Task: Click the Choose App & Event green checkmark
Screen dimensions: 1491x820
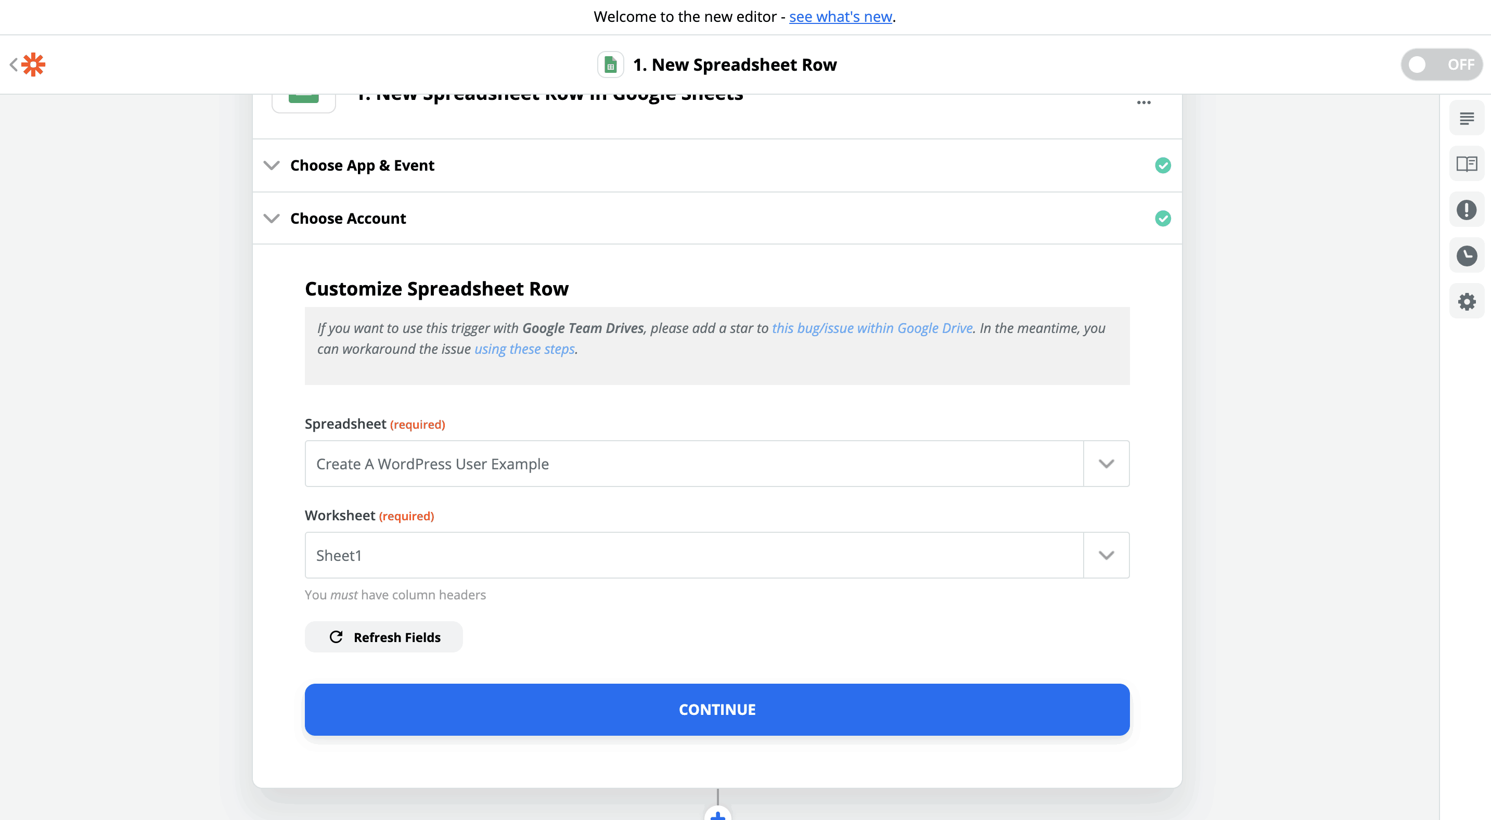Action: (1162, 165)
